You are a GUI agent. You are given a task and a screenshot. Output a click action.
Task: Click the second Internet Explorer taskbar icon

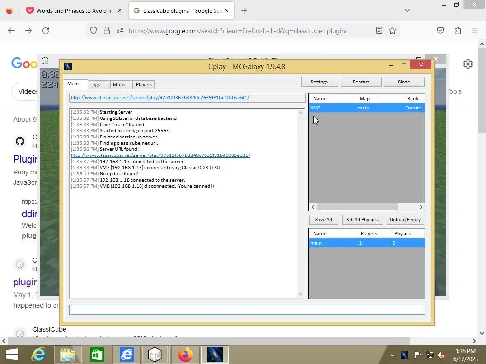tap(126, 355)
